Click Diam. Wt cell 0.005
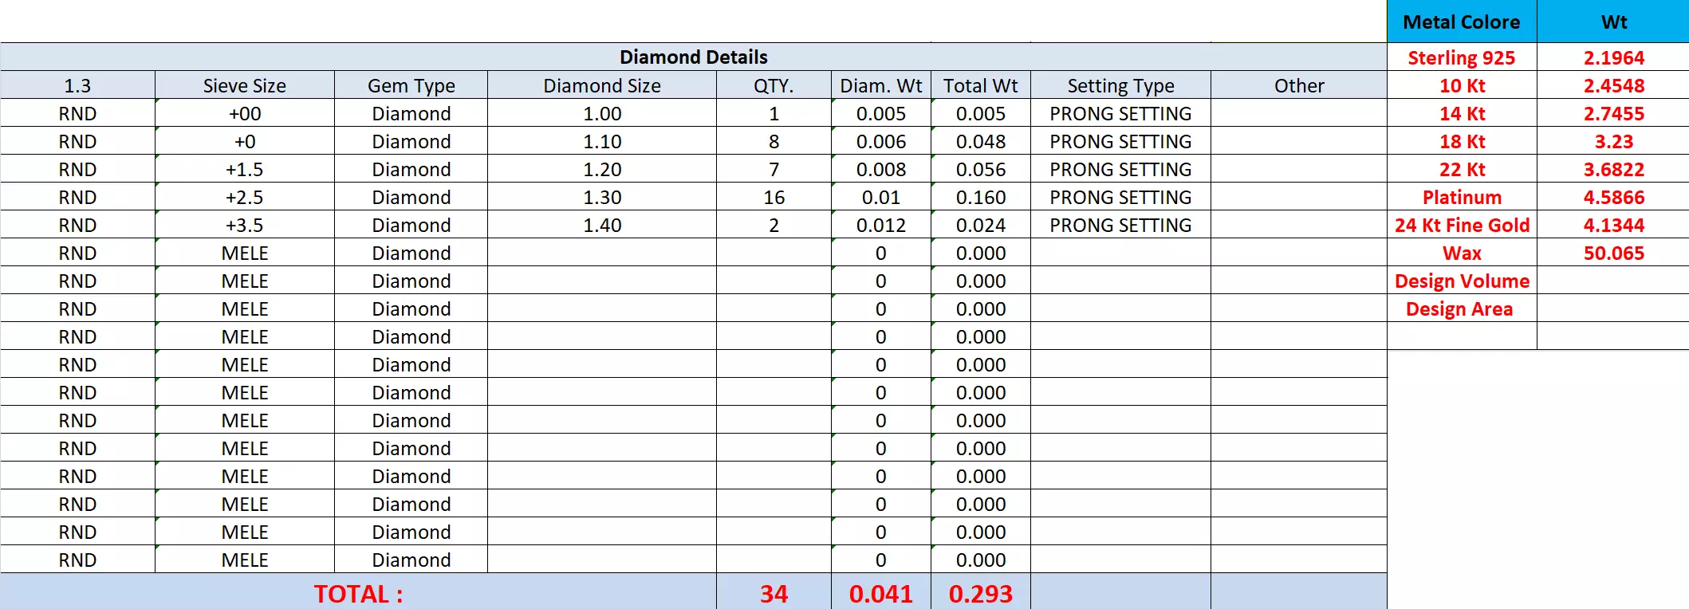 [x=881, y=113]
